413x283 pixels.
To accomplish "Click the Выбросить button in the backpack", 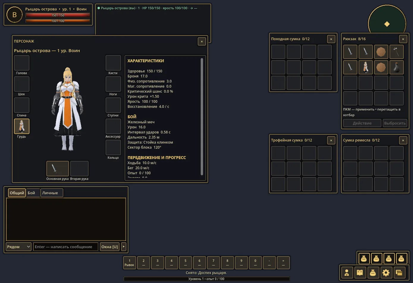I will 395,123.
